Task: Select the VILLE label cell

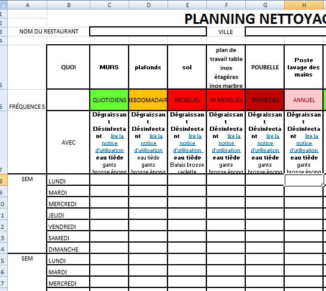Action: point(226,32)
